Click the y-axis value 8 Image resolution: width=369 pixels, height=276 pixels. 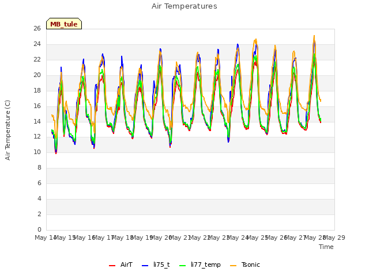point(39,167)
